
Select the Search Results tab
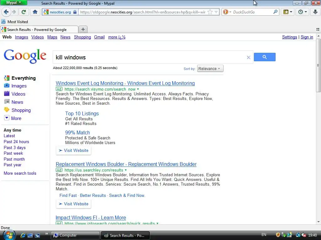(x=39, y=29)
